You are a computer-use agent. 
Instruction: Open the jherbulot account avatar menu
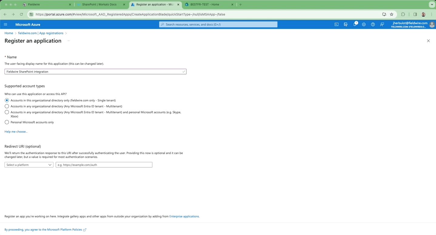[x=432, y=24]
